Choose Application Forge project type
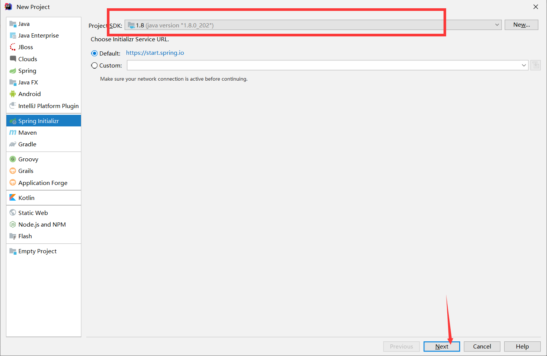Screen dimensions: 547x356 [x=43, y=183]
